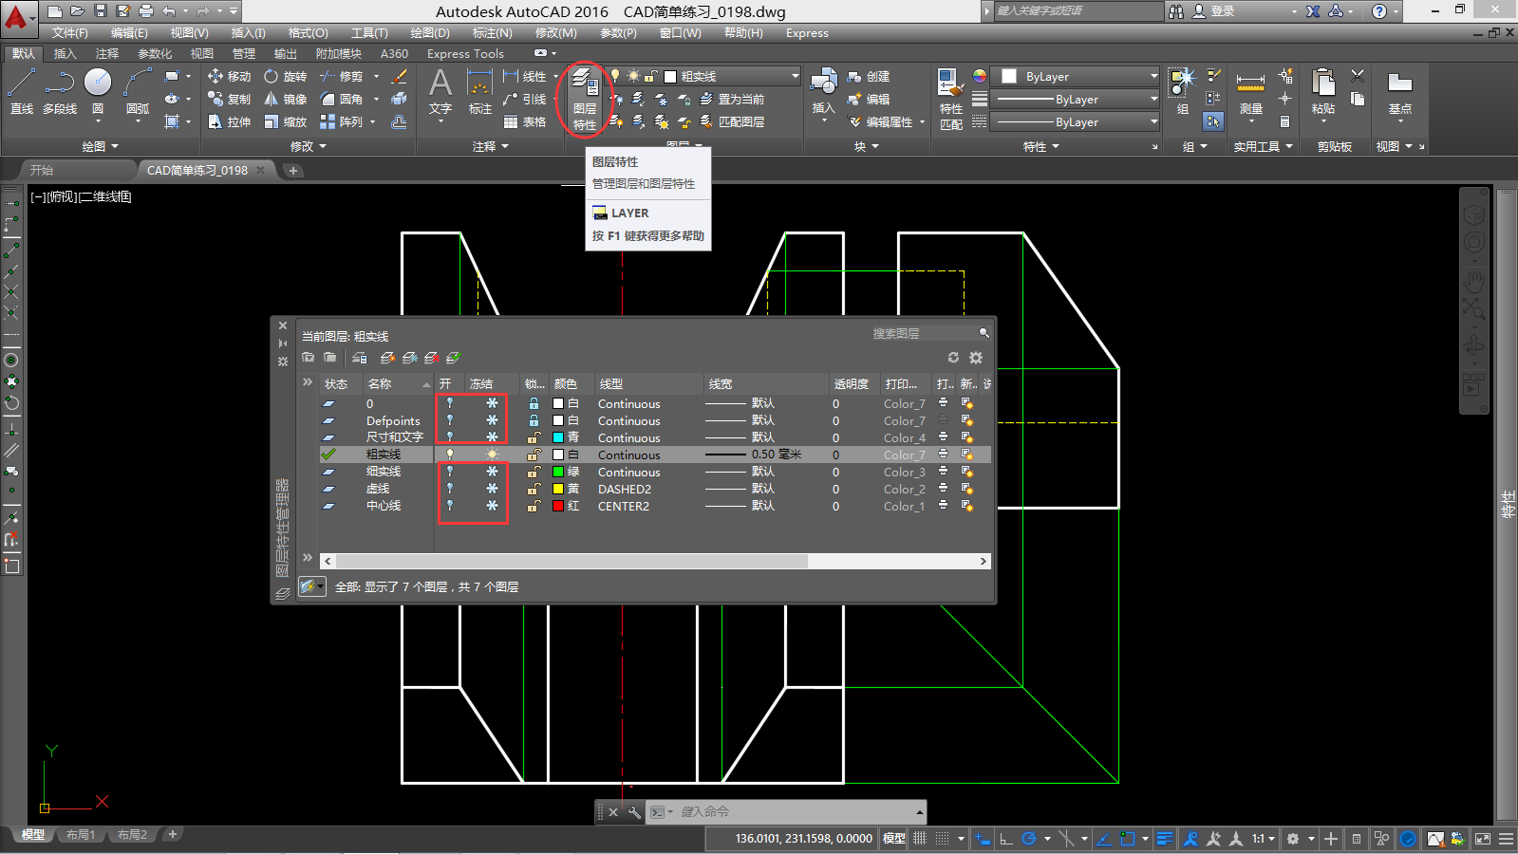Screen dimensions: 1518x854
Task: Open layer filter dropdown at manager bottom left
Action: tap(312, 586)
